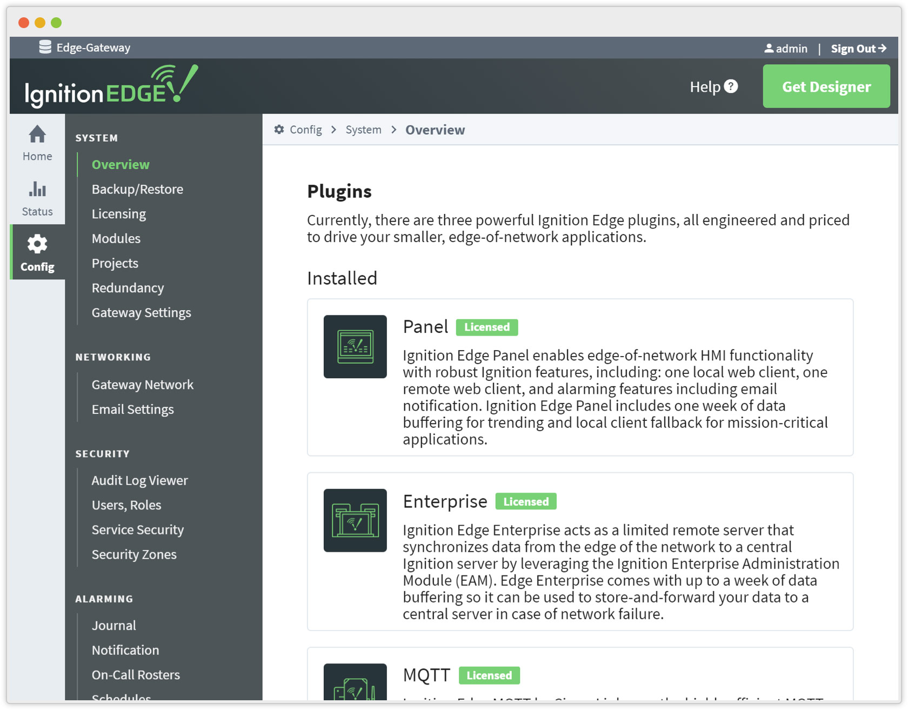Open the Projects page

115,263
